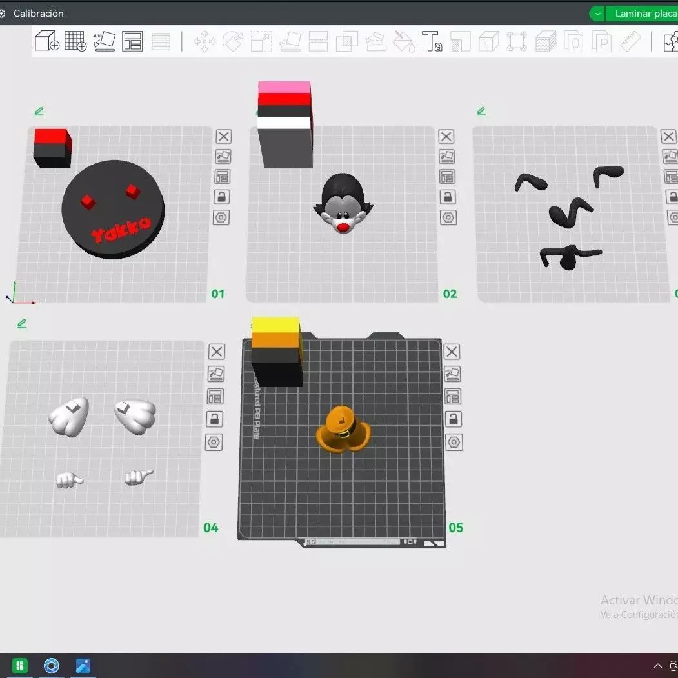Select the Scale tool icon
Screen dimensions: 678x678
coord(261,41)
